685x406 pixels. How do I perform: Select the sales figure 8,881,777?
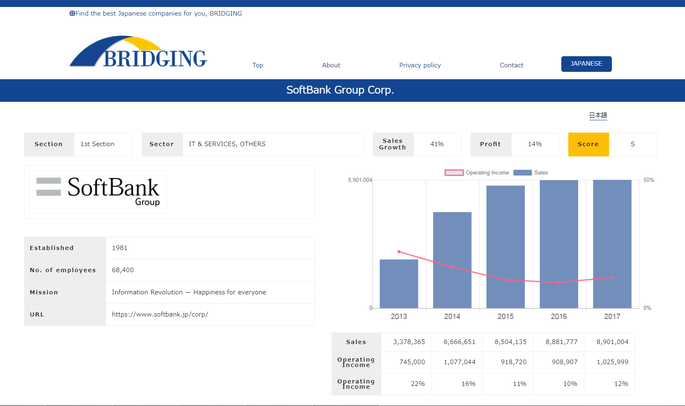pos(561,342)
